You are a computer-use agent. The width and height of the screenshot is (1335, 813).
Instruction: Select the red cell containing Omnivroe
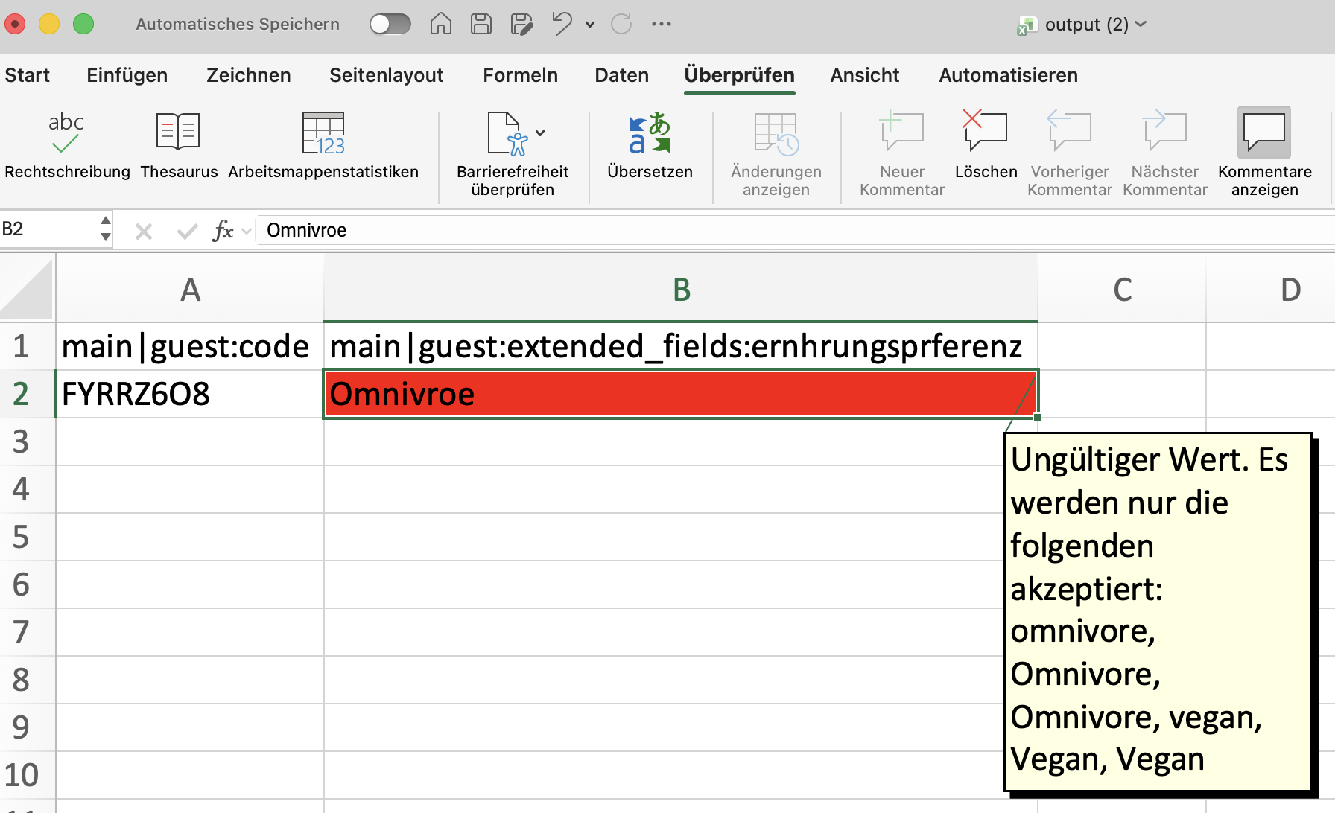(679, 394)
